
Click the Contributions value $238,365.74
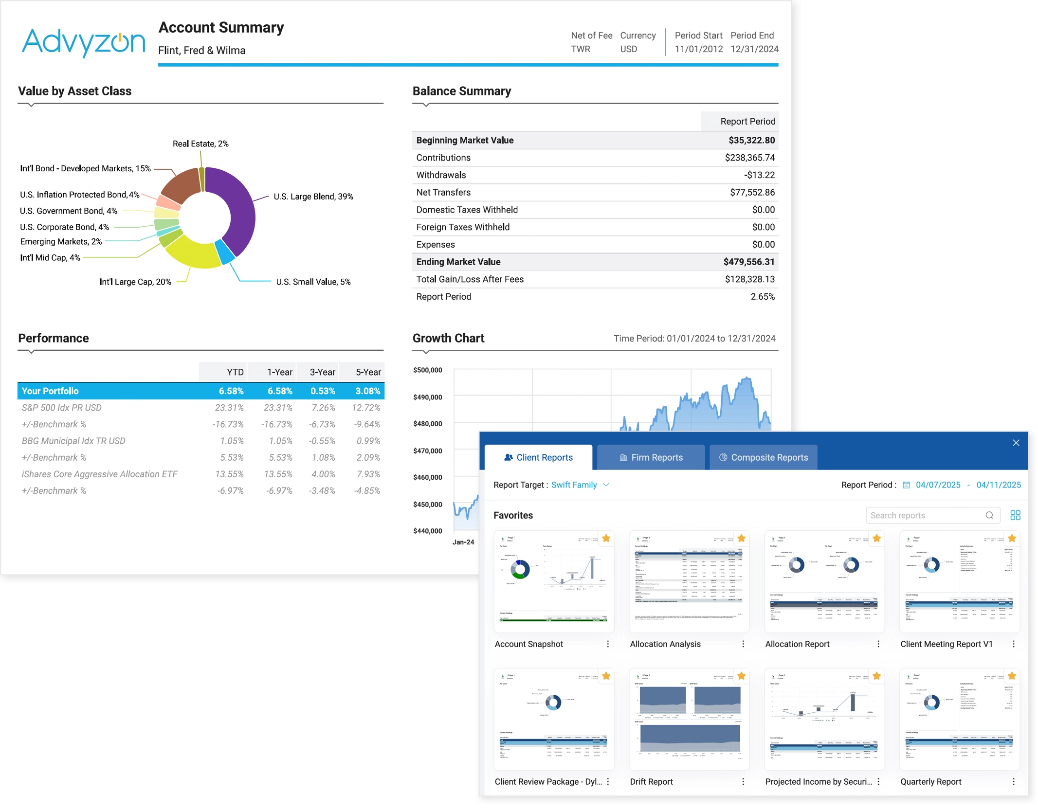click(749, 158)
